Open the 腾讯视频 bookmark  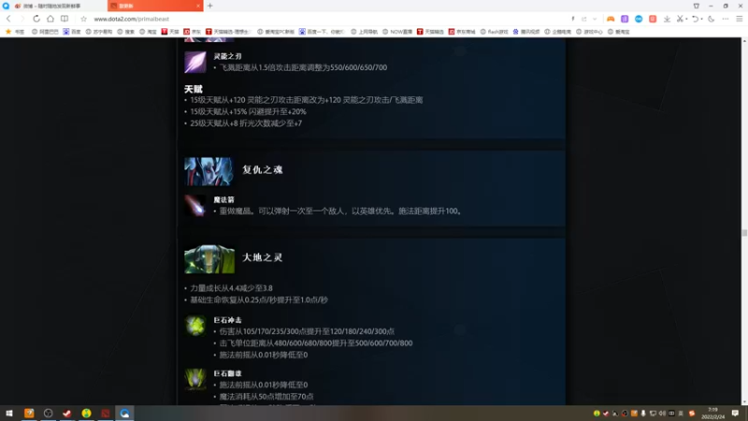[x=526, y=32]
